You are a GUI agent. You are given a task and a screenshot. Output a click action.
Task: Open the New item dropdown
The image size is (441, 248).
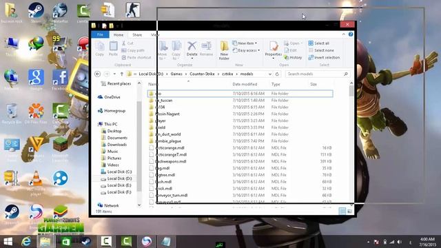(x=245, y=43)
